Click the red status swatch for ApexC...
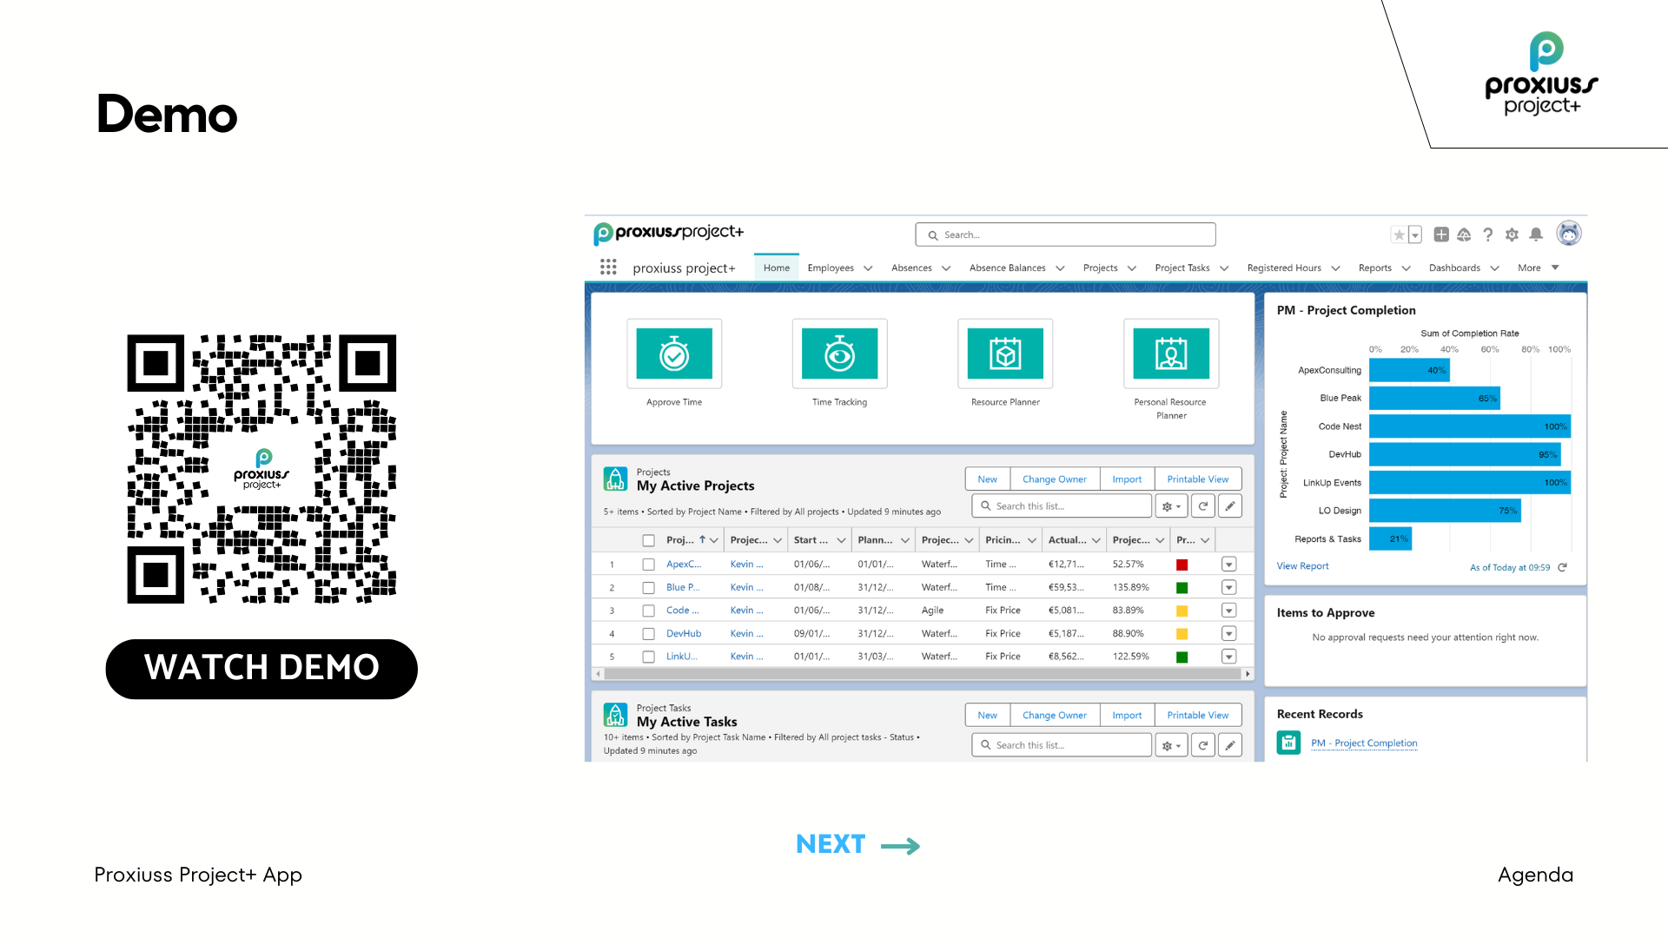 [1181, 565]
